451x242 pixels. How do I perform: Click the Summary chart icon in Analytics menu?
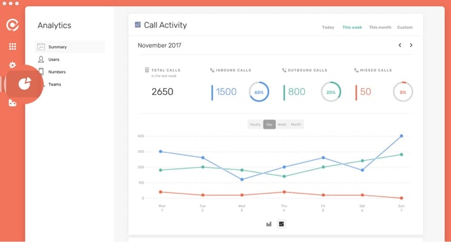point(41,47)
